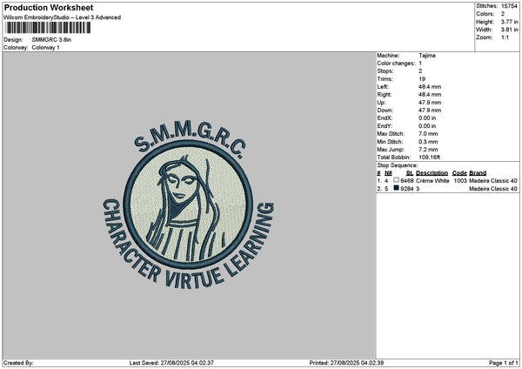Select the Crème White color swatch

point(396,180)
